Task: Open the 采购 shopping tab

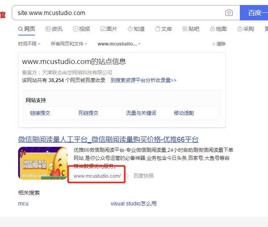Action: tap(246, 29)
